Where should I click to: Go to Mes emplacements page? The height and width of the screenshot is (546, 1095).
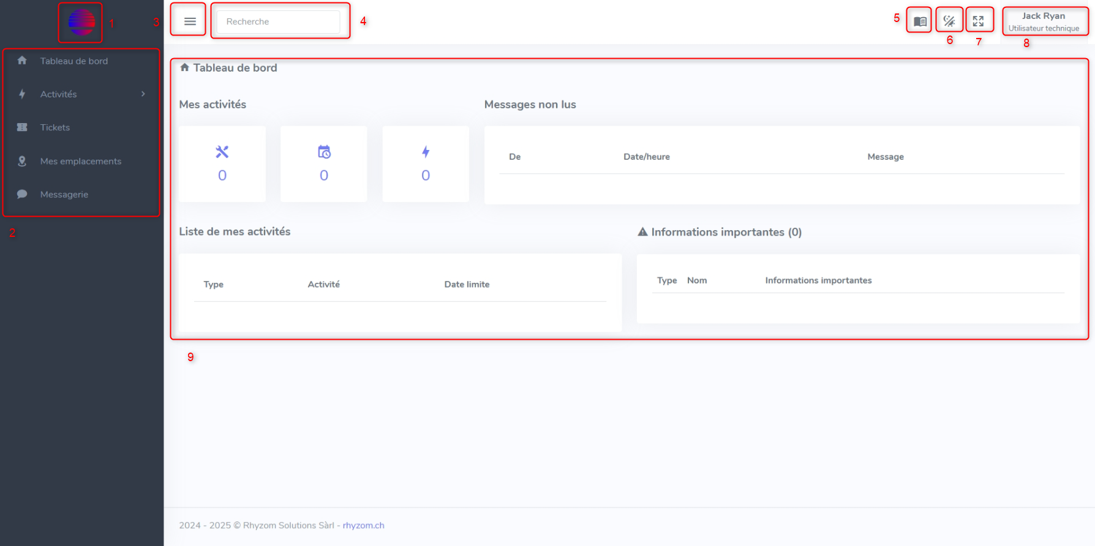point(80,161)
